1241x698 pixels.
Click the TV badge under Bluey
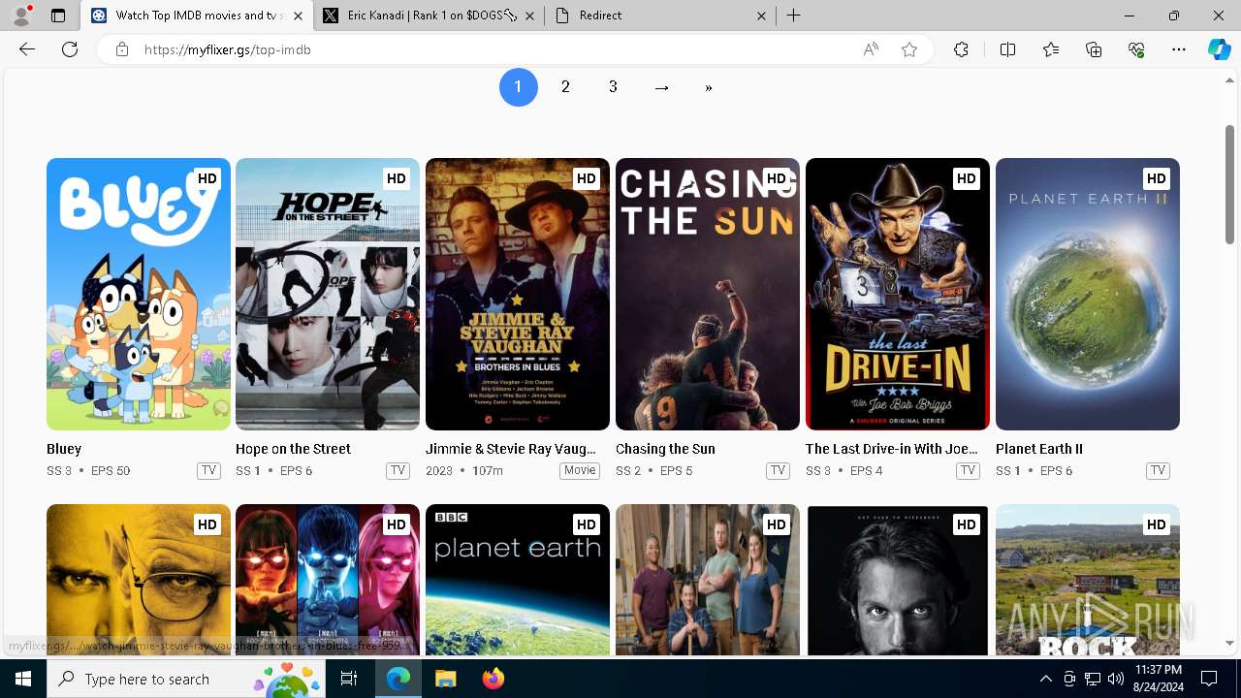coord(208,470)
